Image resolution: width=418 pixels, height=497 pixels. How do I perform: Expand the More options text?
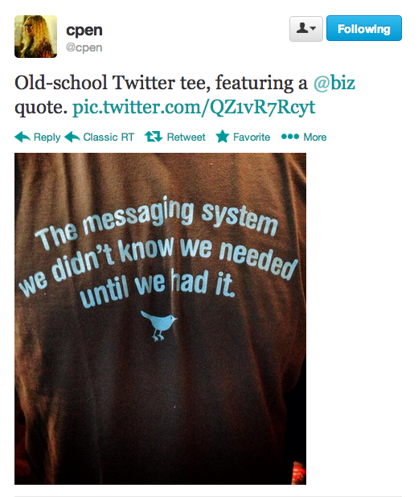(x=315, y=137)
